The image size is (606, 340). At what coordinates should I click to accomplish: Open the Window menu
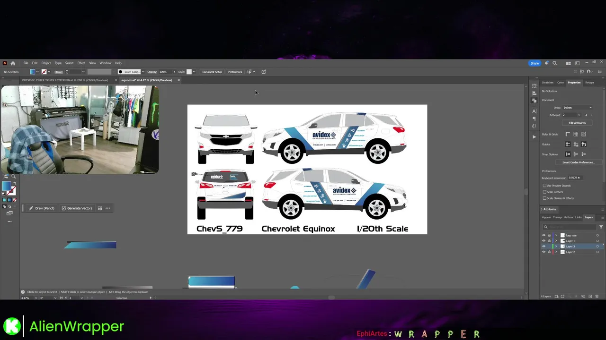click(105, 63)
